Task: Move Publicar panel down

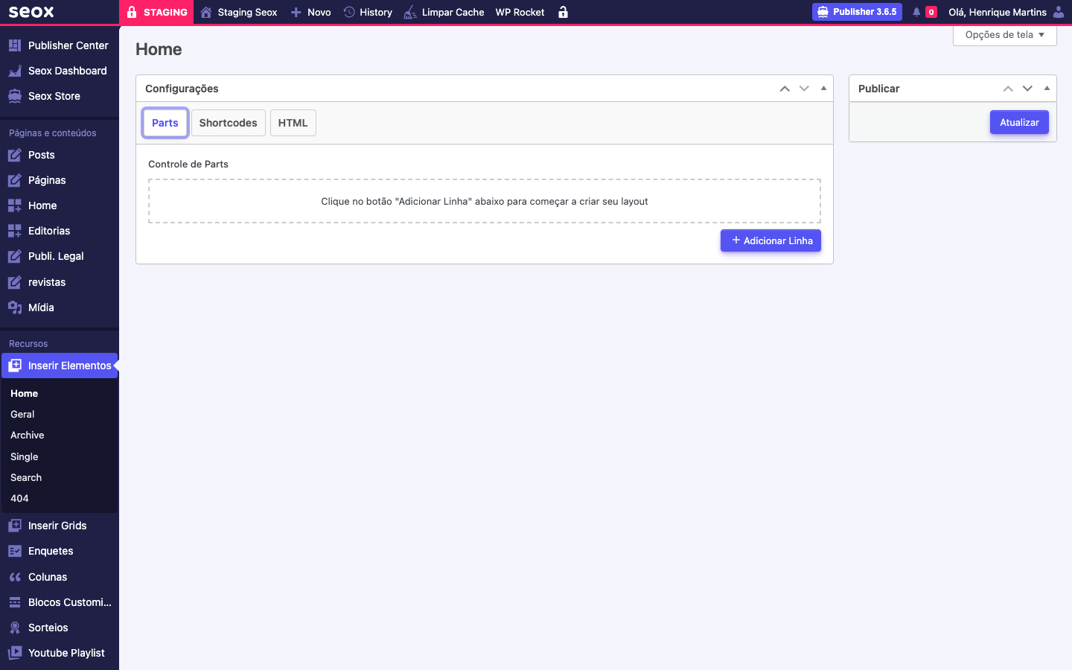Action: tap(1027, 89)
